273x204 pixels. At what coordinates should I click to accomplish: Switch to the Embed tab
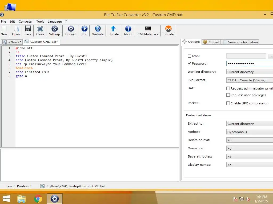[x=211, y=42]
